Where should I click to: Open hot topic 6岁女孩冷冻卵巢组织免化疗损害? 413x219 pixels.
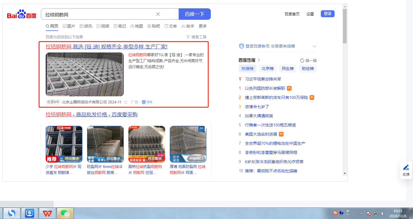tap(274, 162)
